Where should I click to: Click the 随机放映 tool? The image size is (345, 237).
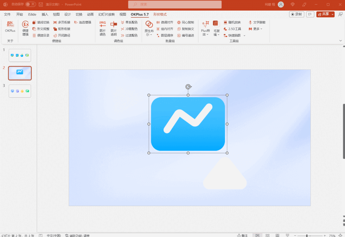point(232,22)
